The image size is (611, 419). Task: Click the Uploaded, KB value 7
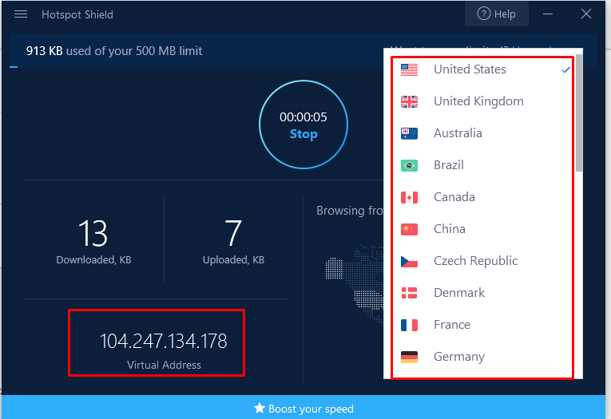233,233
